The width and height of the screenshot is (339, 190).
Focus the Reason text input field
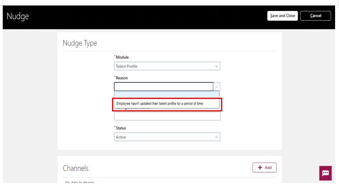coord(164,87)
